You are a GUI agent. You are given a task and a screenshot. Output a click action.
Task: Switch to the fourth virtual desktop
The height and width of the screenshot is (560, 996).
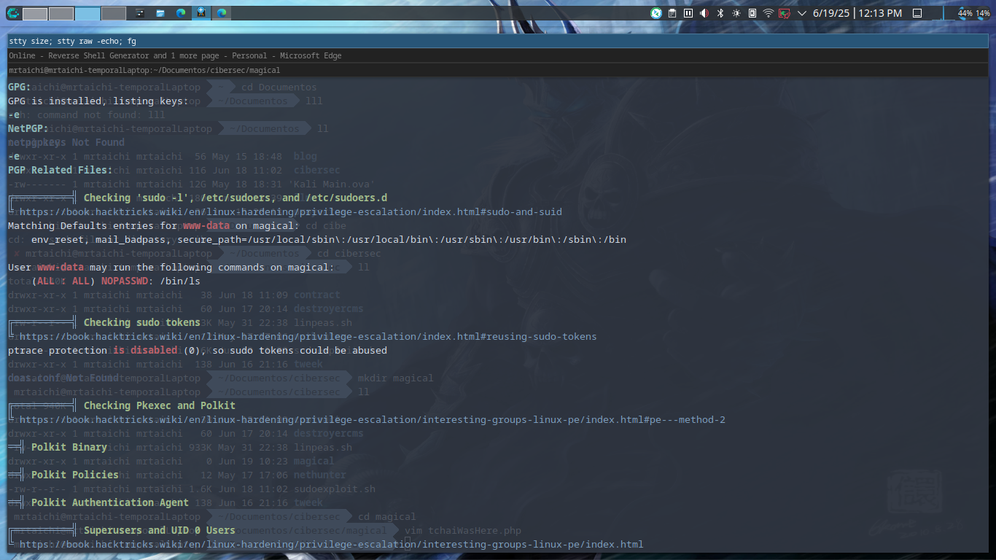[114, 13]
